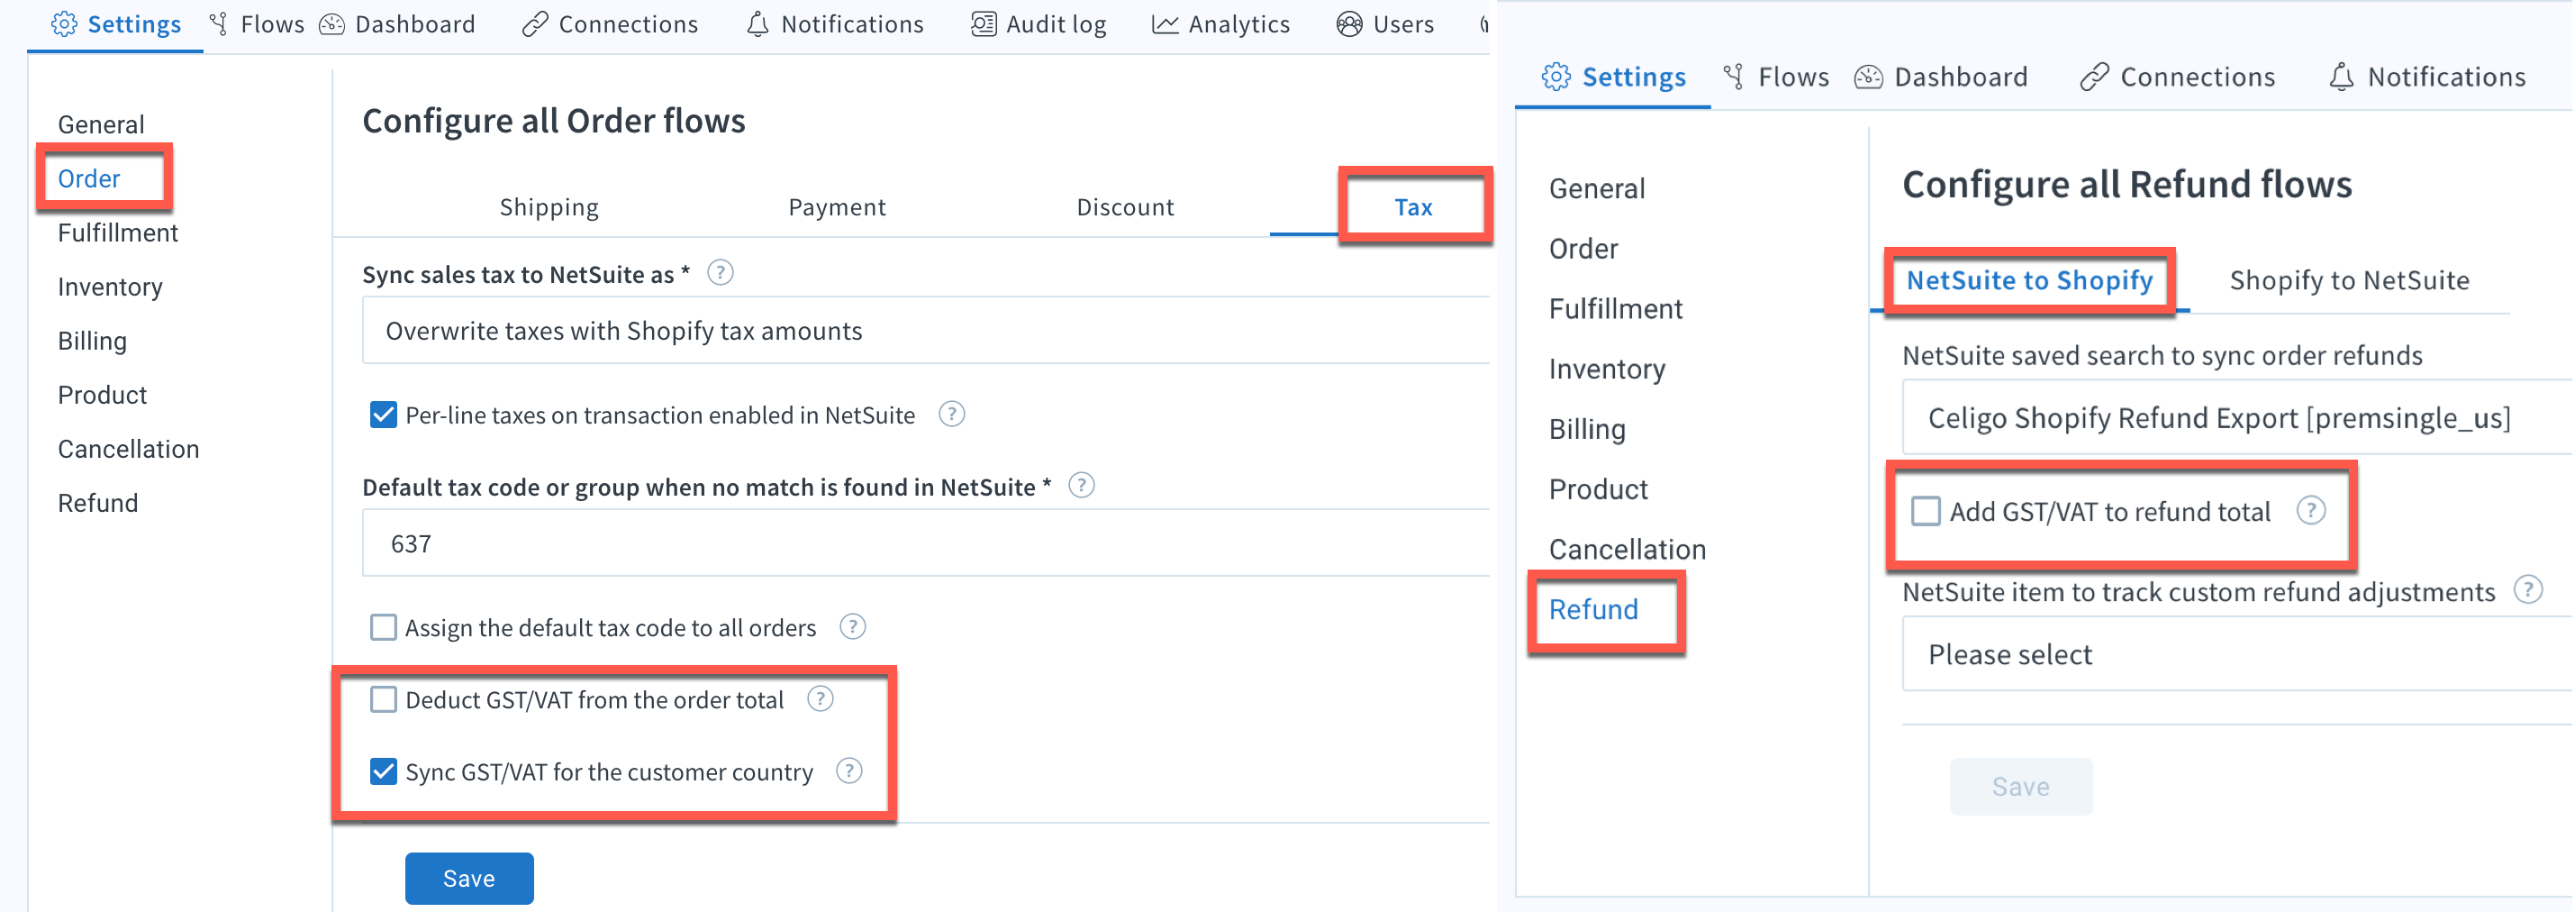Open NetSuite saved search refund dropdown
Screen dimensions: 2576x912
coord(2237,417)
